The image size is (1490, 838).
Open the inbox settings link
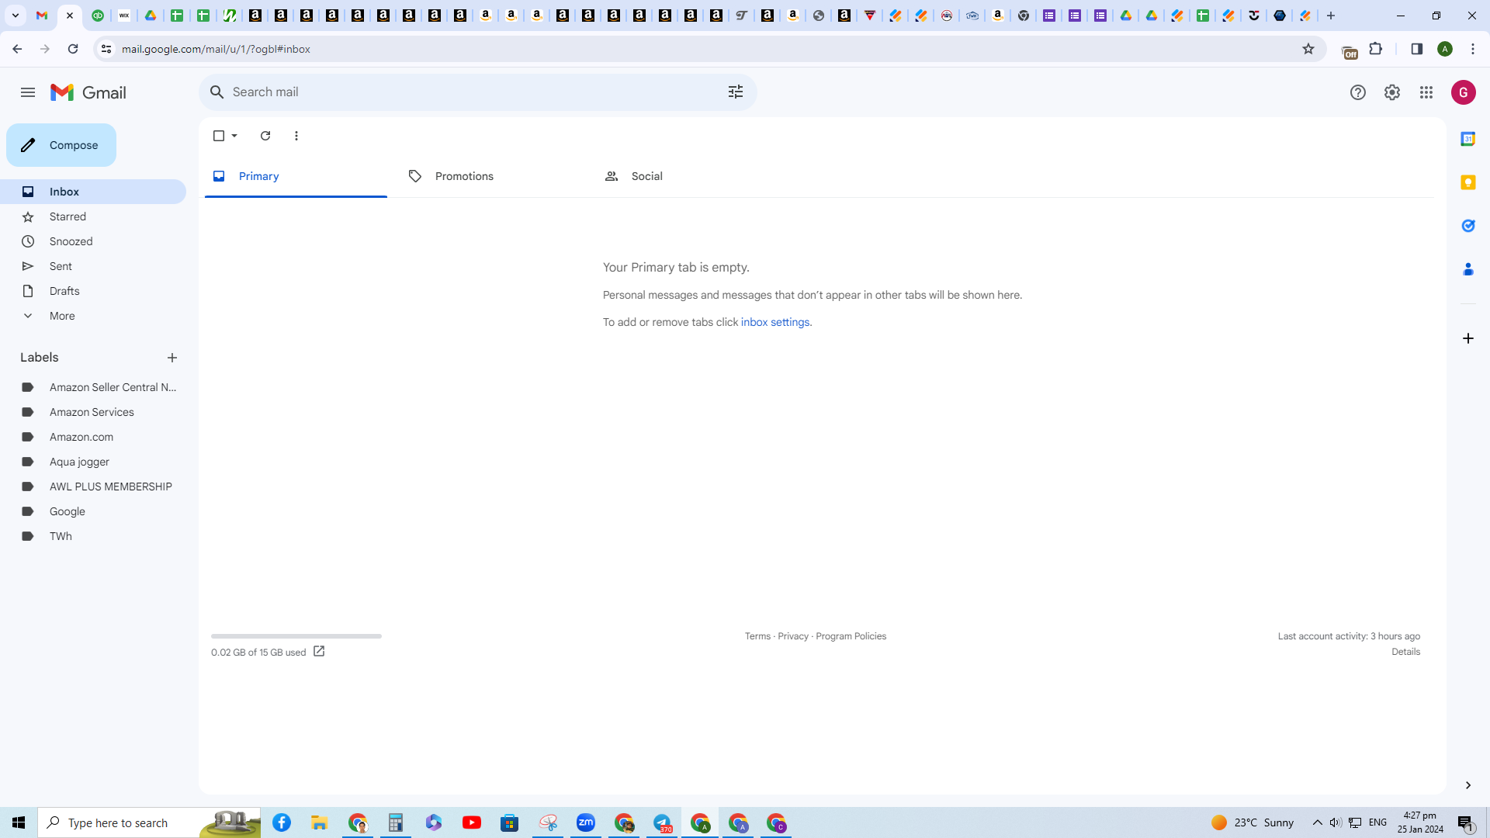[x=775, y=322]
